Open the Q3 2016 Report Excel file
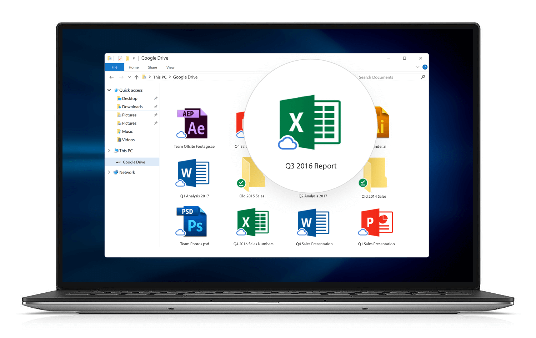Image resolution: width=536 pixels, height=338 pixels. (310, 123)
